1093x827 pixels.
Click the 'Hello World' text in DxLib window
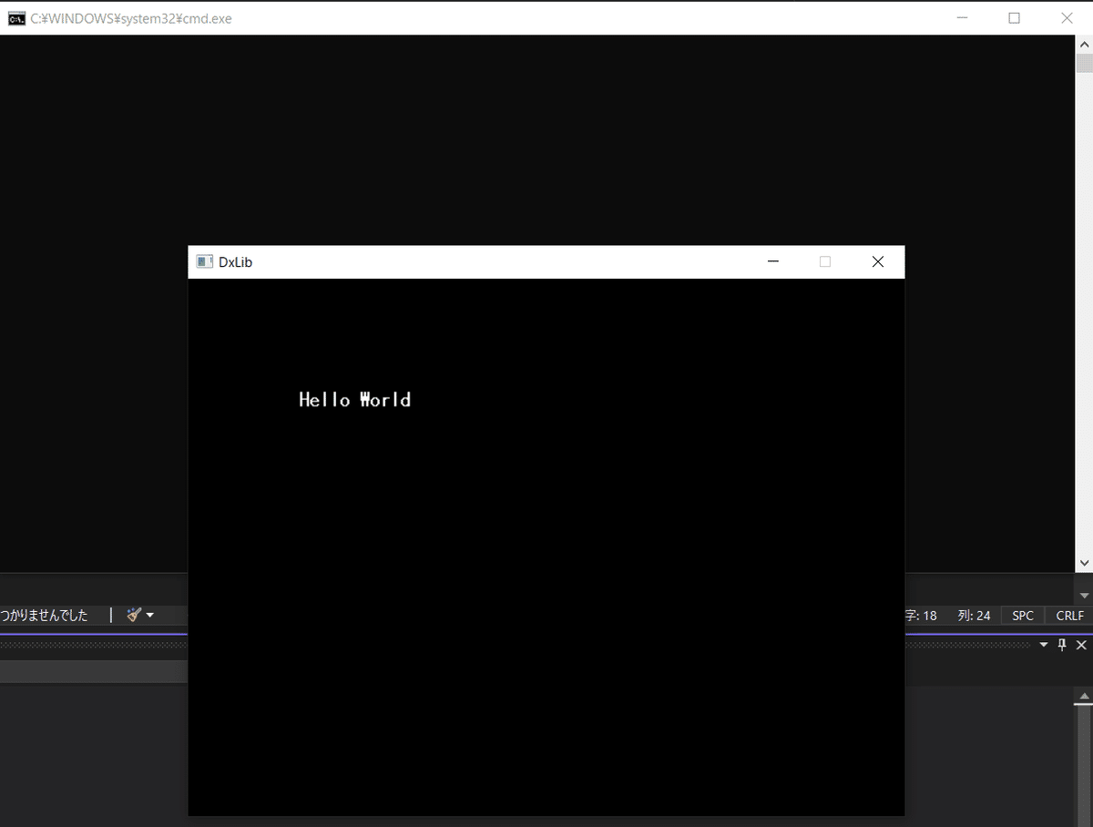[355, 400]
